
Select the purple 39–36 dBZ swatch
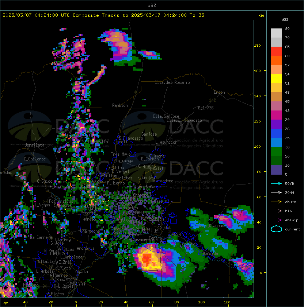(276, 124)
